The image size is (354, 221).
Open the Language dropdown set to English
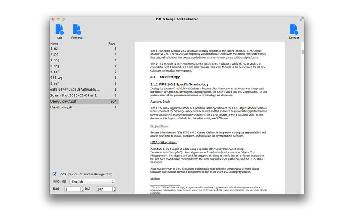click(92, 182)
